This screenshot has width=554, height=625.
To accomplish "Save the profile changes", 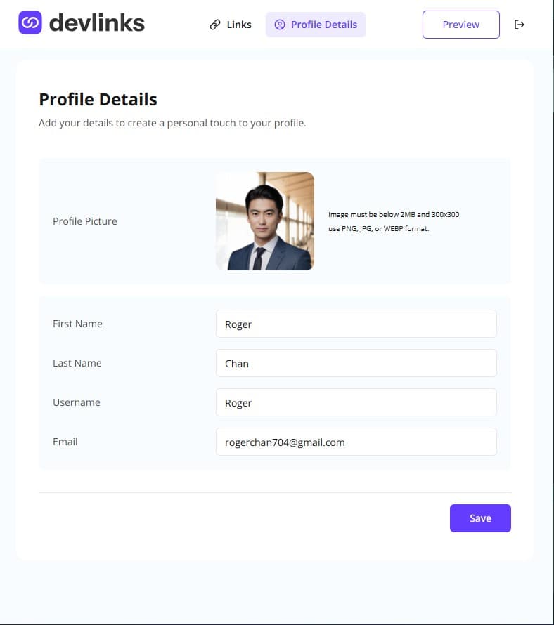I will [x=480, y=518].
